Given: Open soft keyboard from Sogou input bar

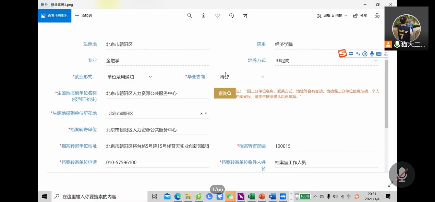Looking at the screenshot, I should click(379, 54).
